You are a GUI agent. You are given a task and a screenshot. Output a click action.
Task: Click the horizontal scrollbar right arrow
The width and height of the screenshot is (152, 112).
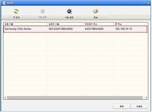pyautogui.click(x=146, y=98)
